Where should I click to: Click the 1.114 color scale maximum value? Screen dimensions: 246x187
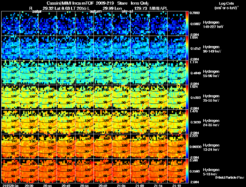194,62
